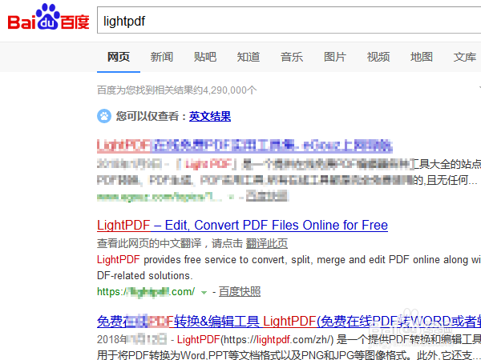The image size is (481, 360).
Task: Click the Baidu logo
Action: (x=48, y=17)
